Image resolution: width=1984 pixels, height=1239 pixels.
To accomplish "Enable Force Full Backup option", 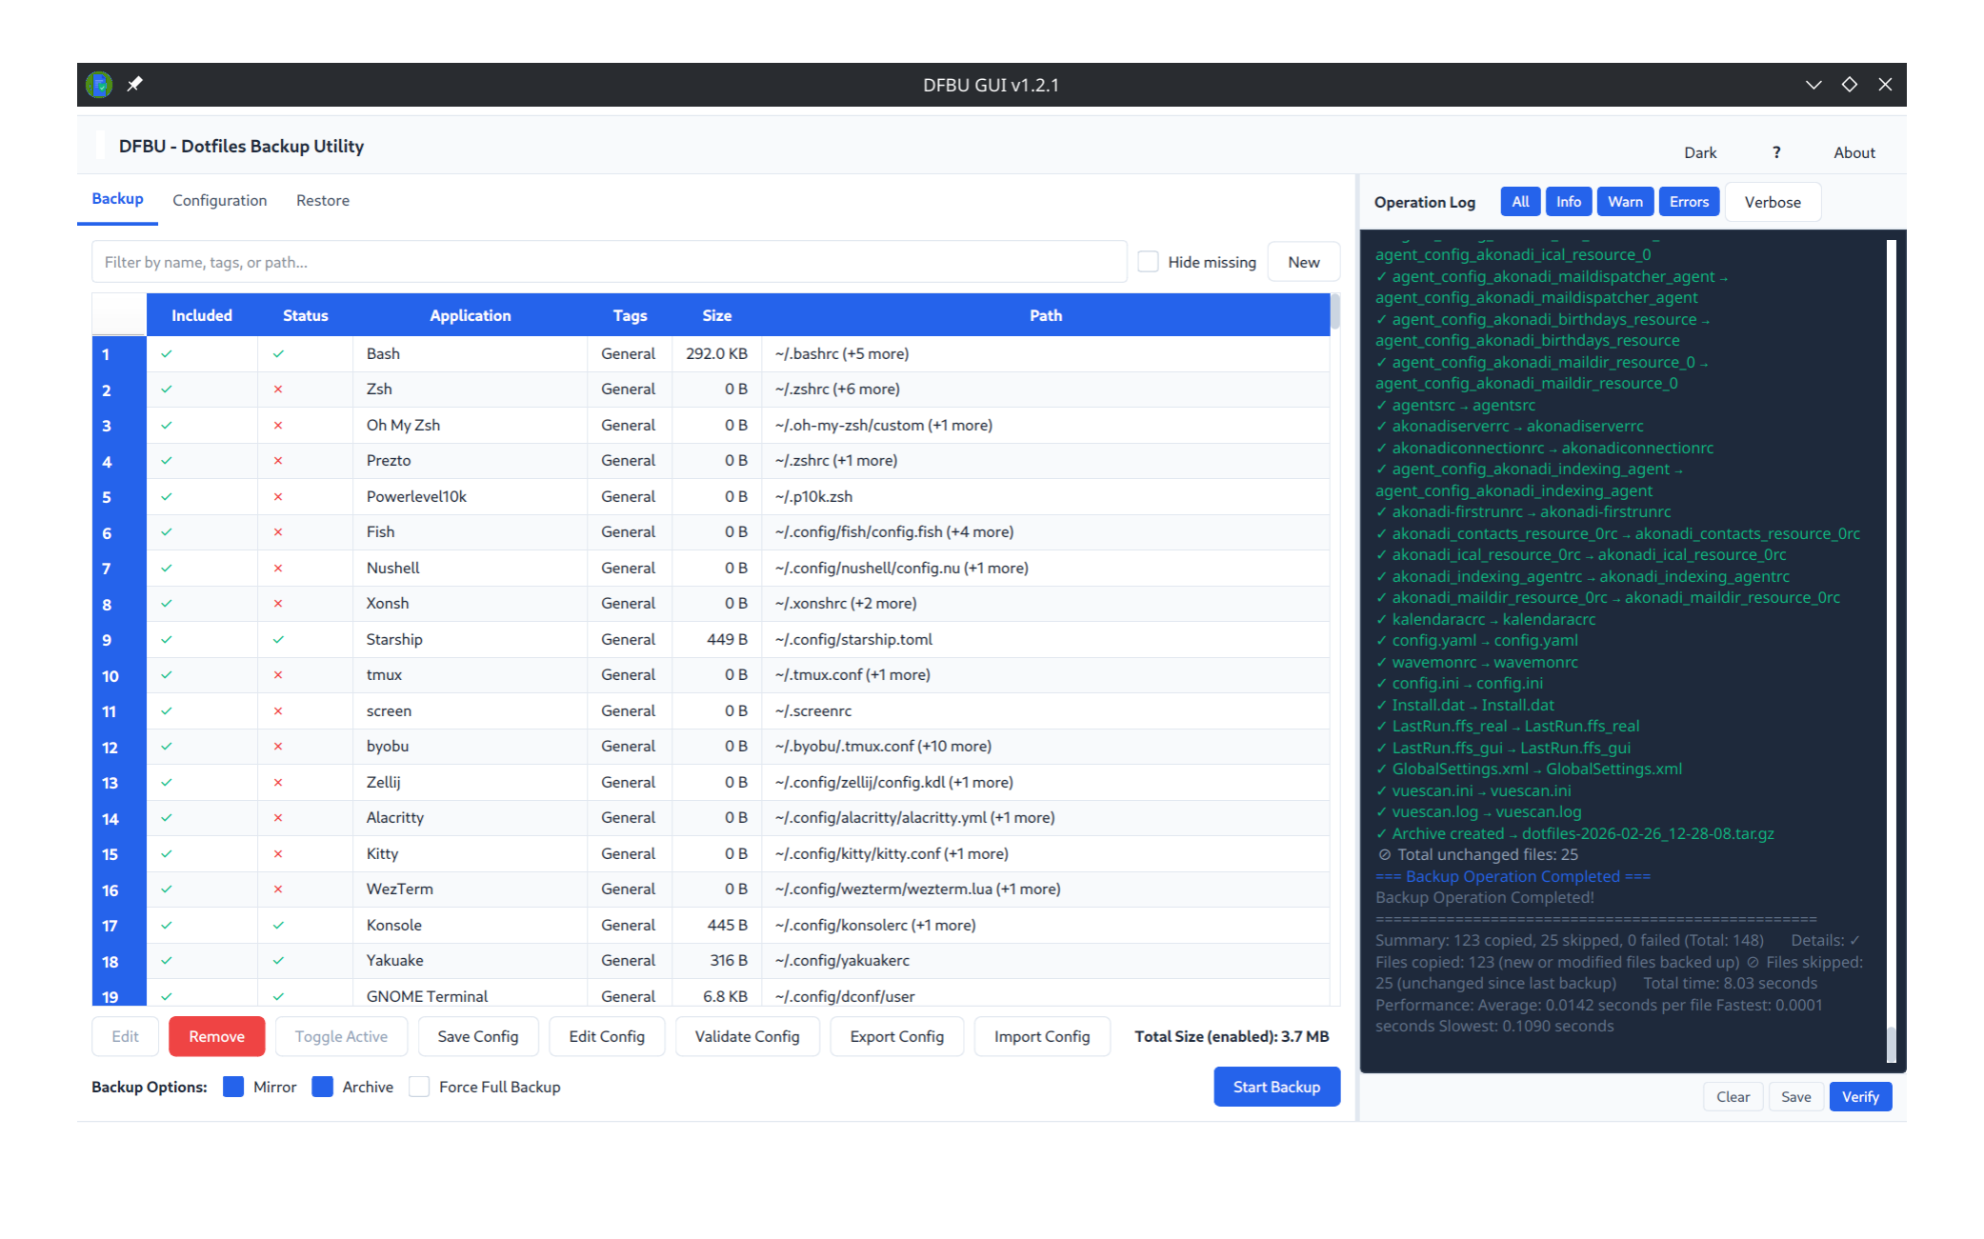I will [419, 1087].
